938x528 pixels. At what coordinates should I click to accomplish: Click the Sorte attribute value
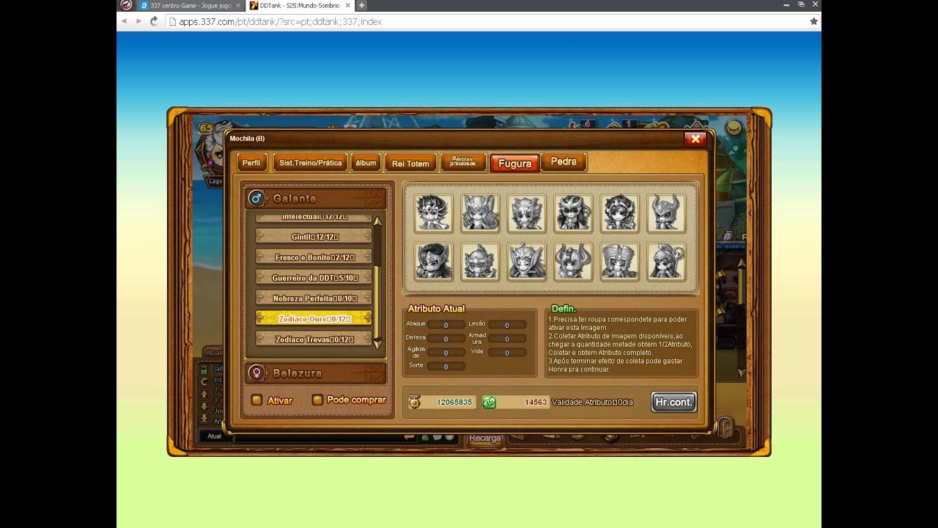(x=446, y=367)
